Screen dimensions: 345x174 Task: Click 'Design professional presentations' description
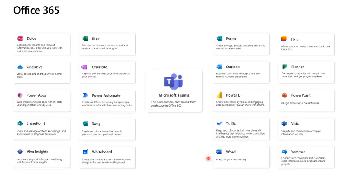tap(300, 103)
